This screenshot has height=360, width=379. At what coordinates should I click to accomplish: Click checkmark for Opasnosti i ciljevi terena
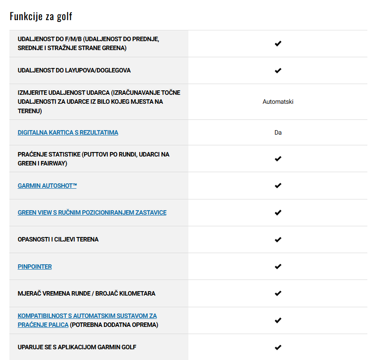278,240
